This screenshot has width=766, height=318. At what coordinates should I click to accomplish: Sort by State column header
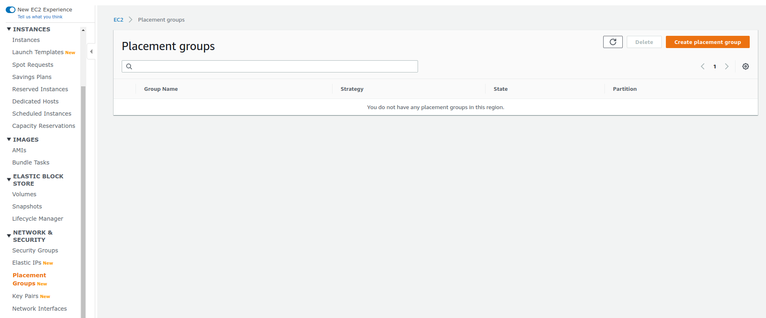point(501,89)
